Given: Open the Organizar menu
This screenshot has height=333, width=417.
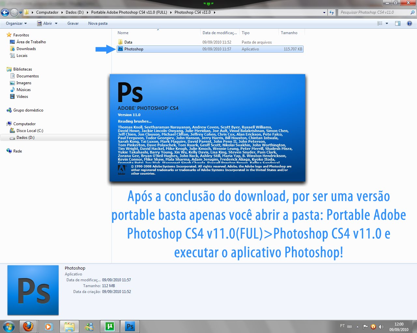Looking at the screenshot, I should pyautogui.click(x=16, y=23).
